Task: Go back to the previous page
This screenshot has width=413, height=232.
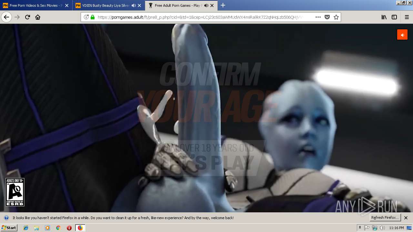Action: point(6,17)
